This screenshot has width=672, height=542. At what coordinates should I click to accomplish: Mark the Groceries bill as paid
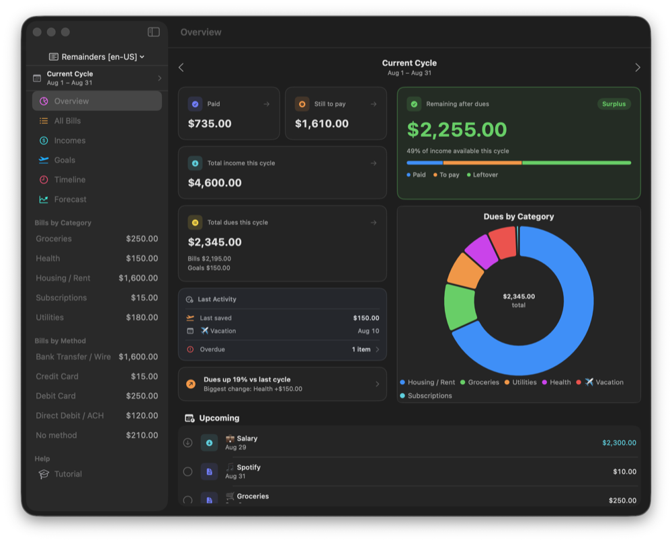click(187, 500)
